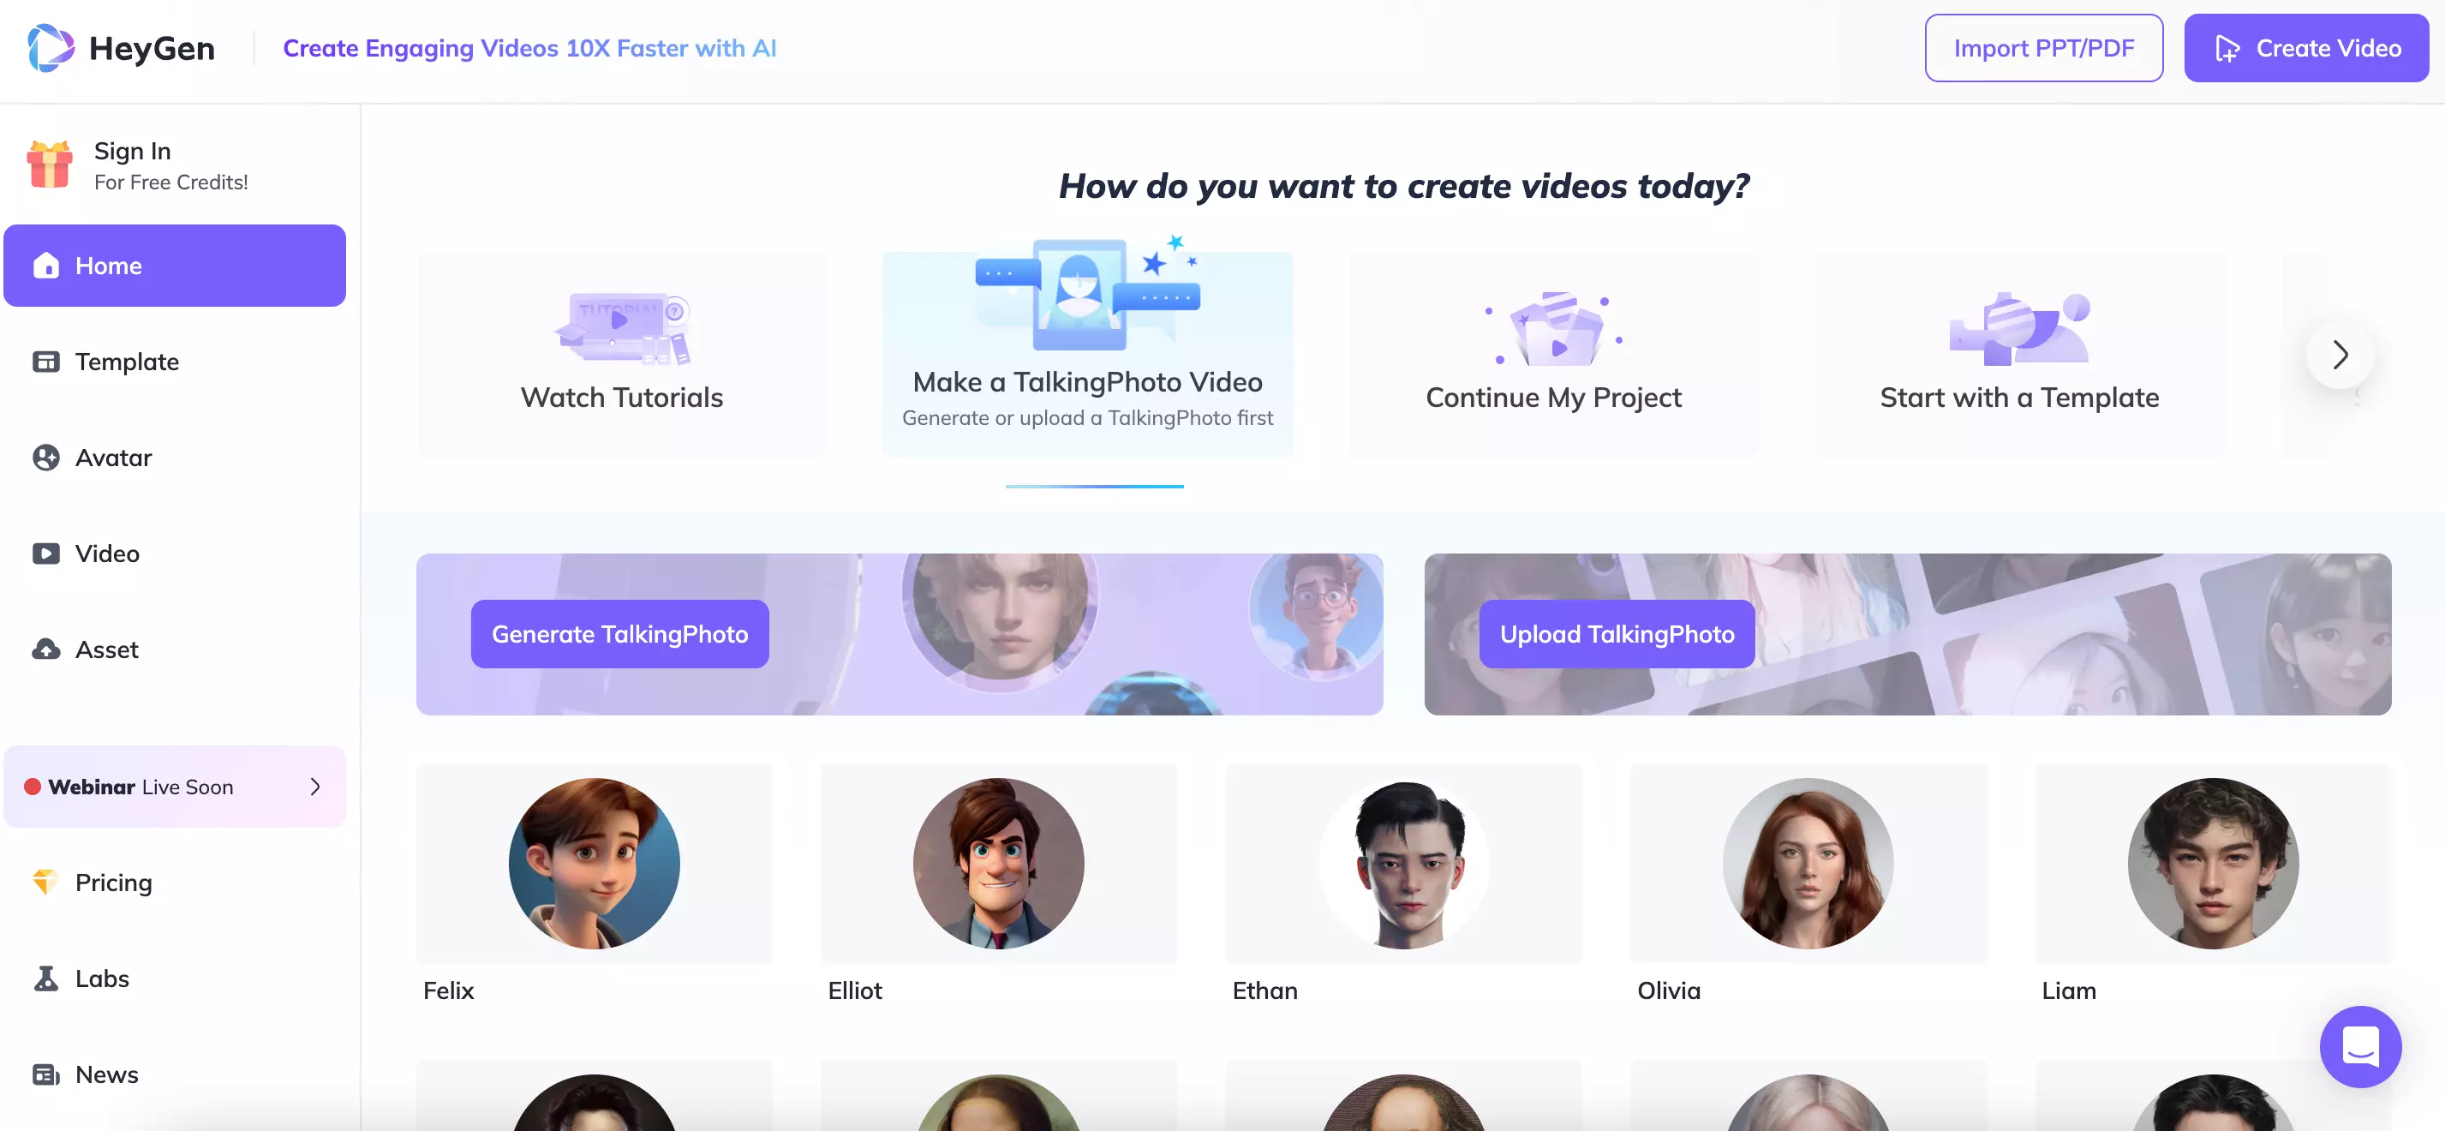Select the Template section icon
This screenshot has height=1131, width=2445.
point(45,361)
